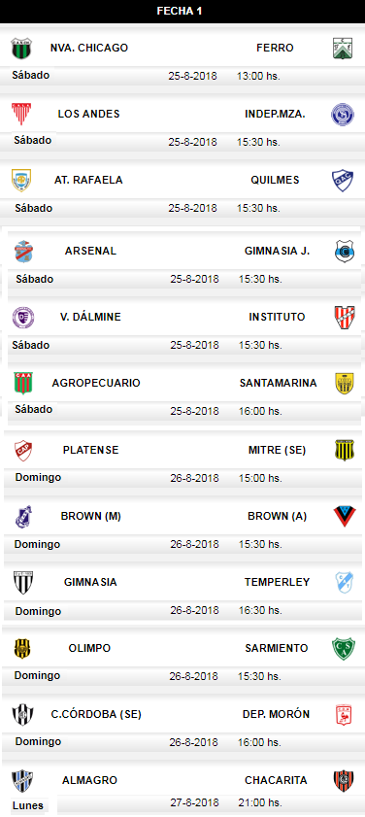The height and width of the screenshot is (817, 365).
Task: Click the Sarmiento green CSA crest
Action: (344, 649)
